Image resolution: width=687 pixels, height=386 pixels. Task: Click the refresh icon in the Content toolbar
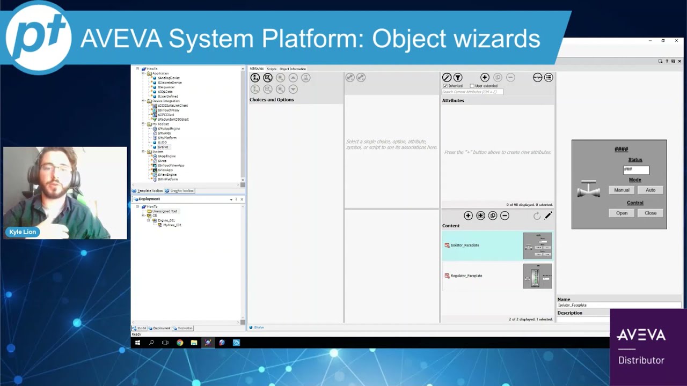pyautogui.click(x=537, y=216)
